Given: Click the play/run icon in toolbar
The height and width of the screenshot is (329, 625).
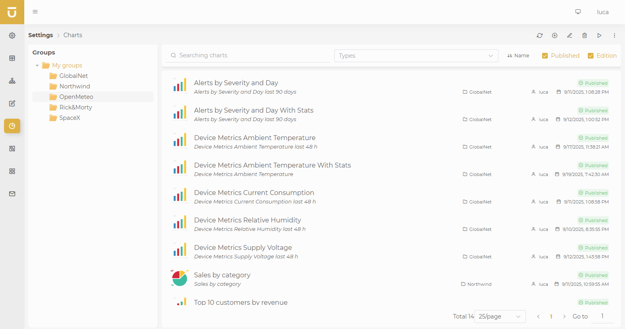Looking at the screenshot, I should (x=600, y=36).
